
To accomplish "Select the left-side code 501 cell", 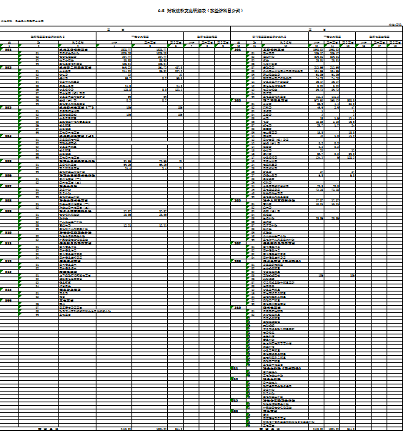I will click(9, 50).
